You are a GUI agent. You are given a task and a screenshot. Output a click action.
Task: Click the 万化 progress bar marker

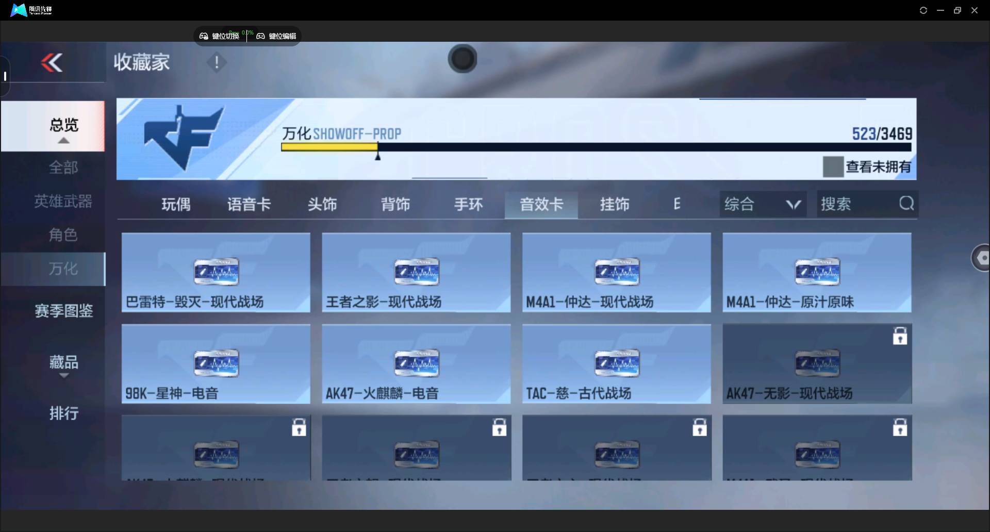[377, 155]
